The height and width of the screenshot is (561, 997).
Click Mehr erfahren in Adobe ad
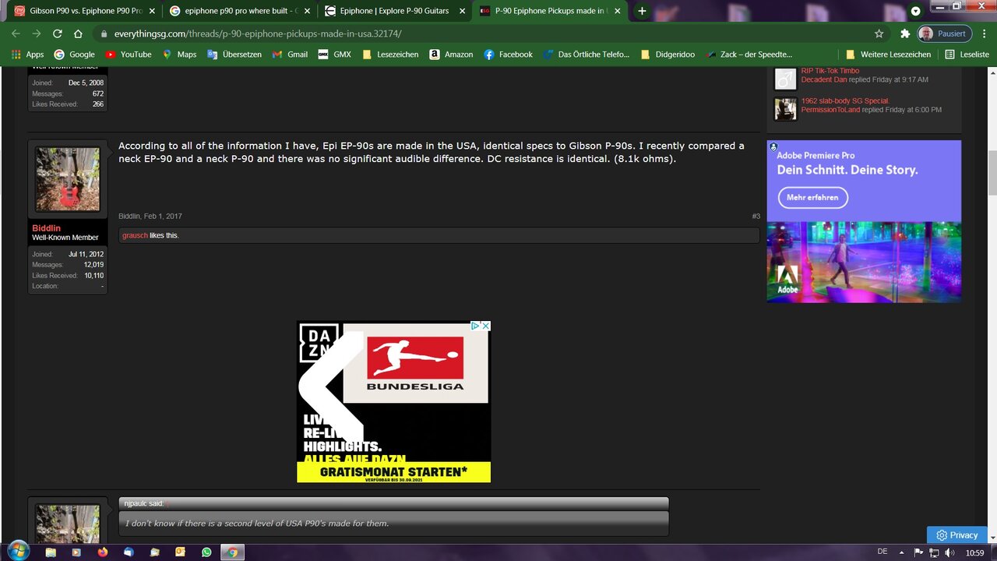[x=812, y=197]
